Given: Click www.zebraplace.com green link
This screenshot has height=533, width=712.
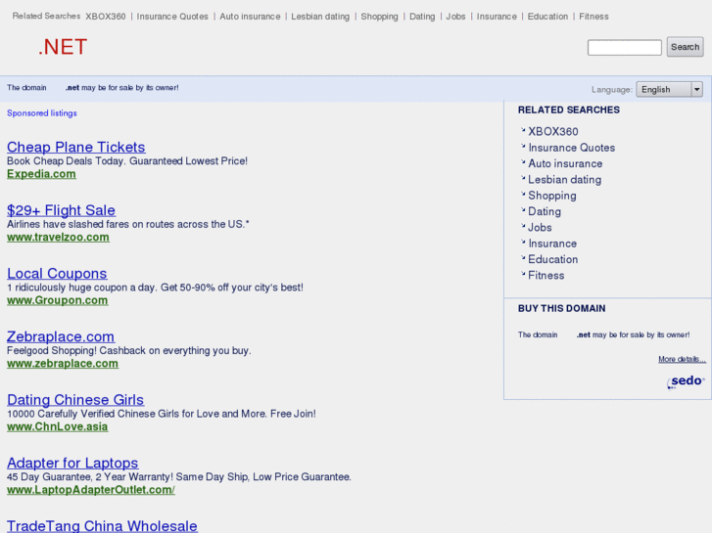Looking at the screenshot, I should 63,364.
